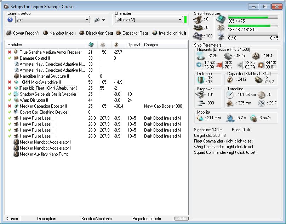Click the capacitor column header icon
Screen dimensions: 286x224
[116, 45]
